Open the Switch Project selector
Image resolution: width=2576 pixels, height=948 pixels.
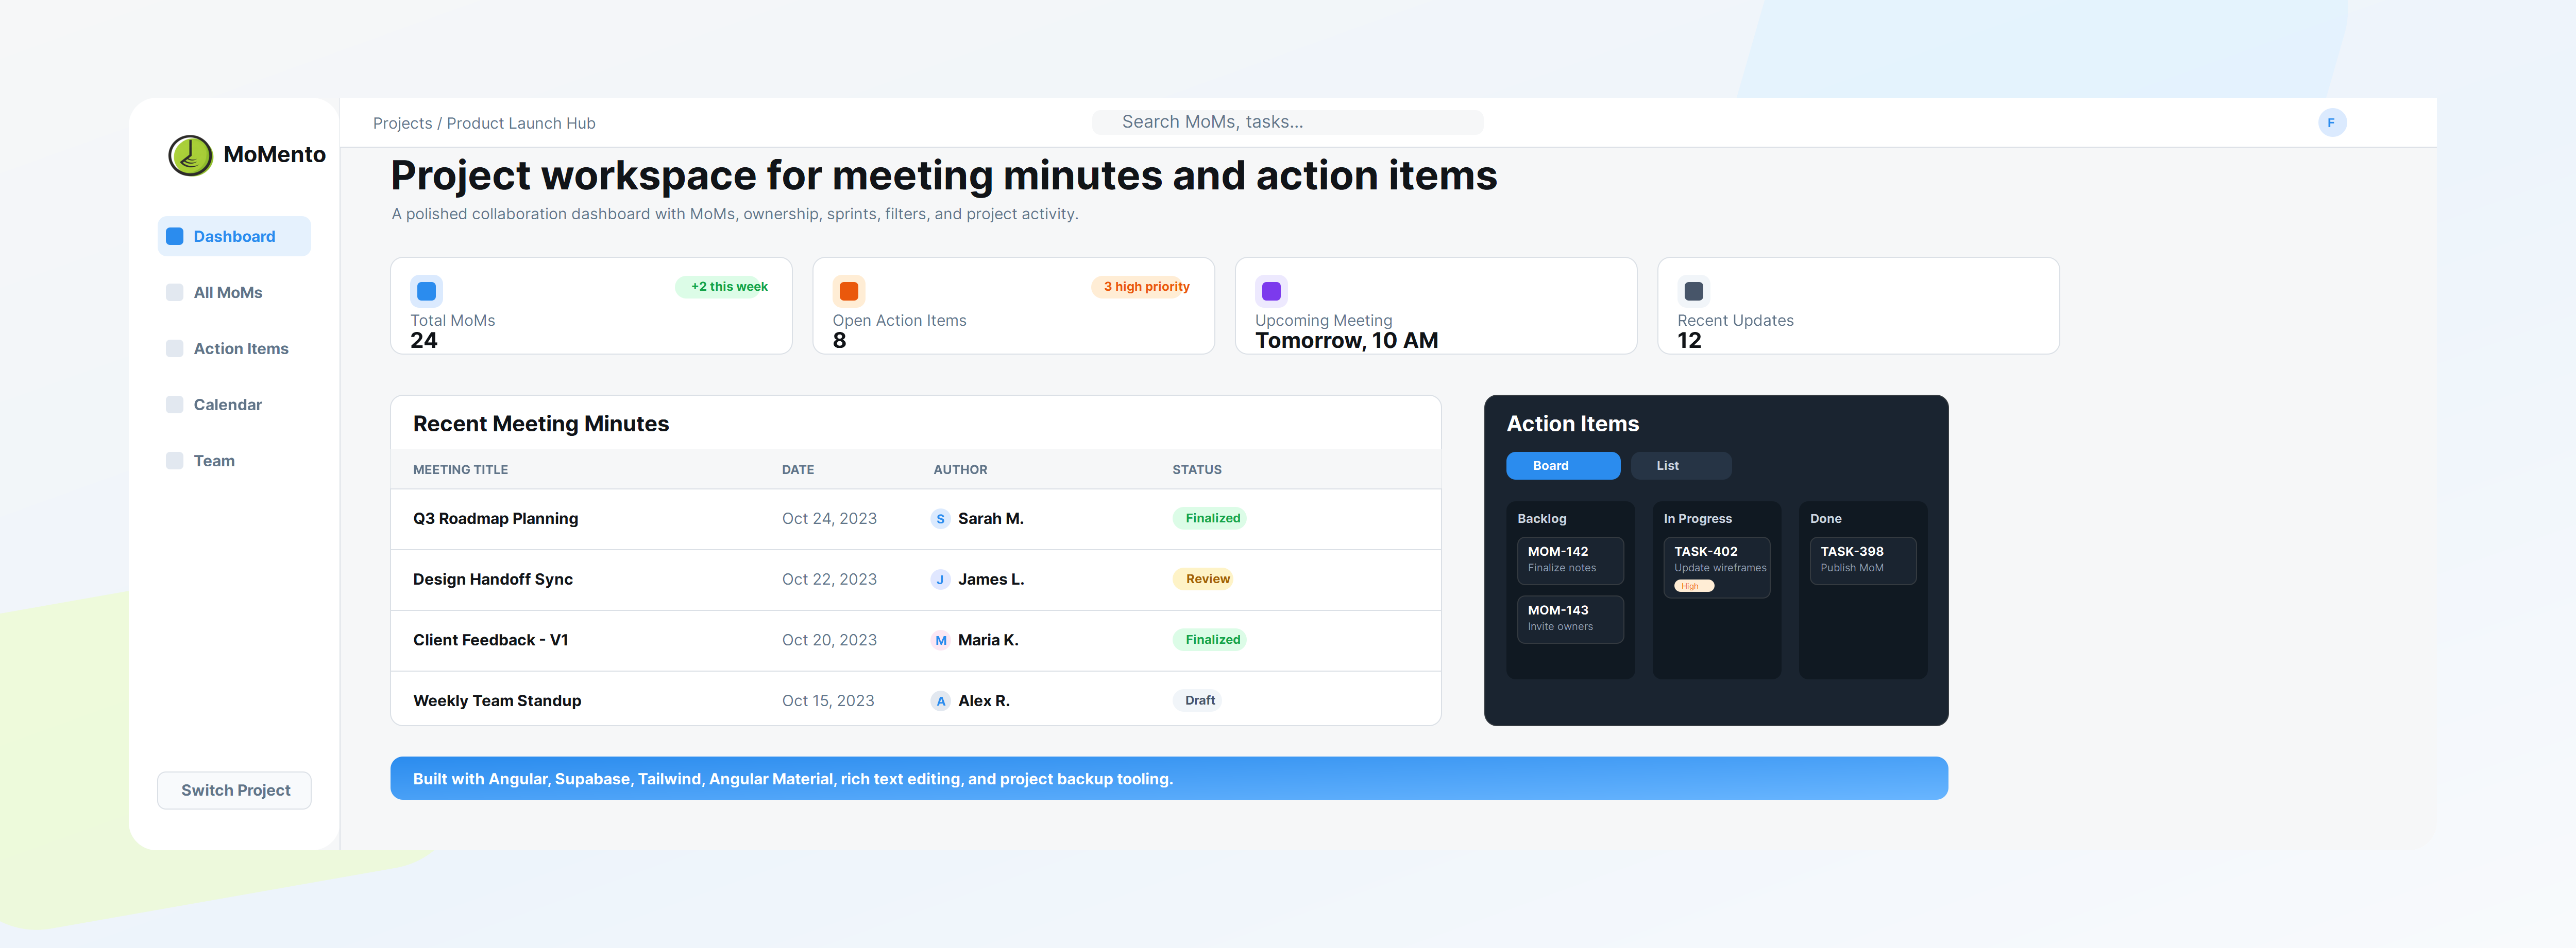[234, 790]
